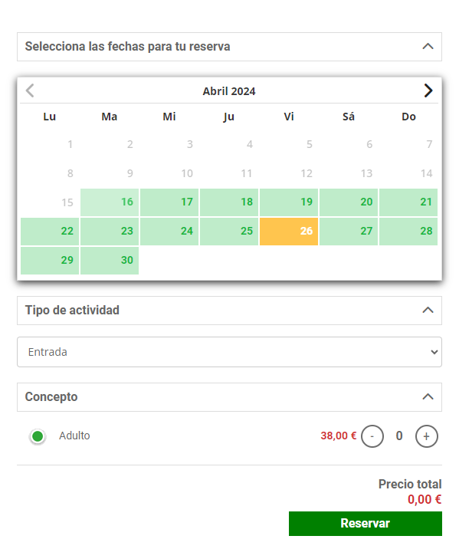Pick April 16 on the calendar
Screen dimensions: 459x549
(x=110, y=202)
